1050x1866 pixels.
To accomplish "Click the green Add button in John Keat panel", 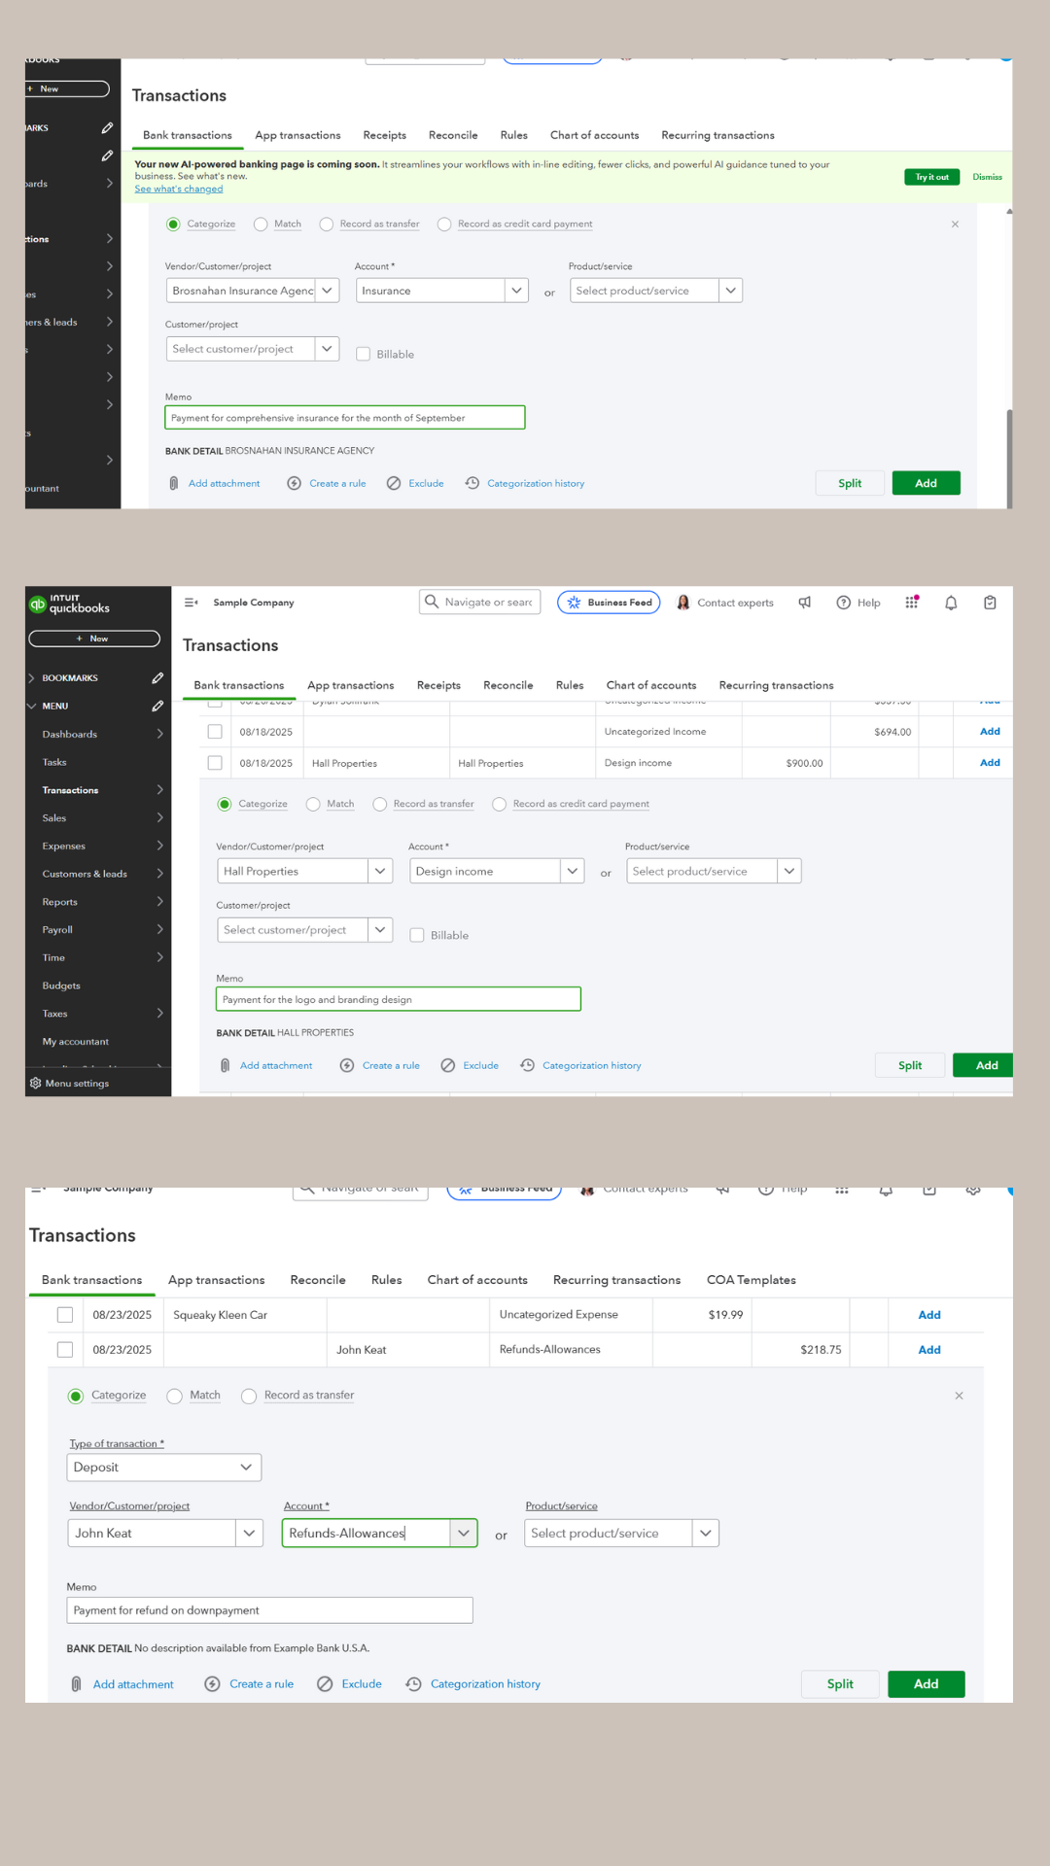I will click(926, 1684).
